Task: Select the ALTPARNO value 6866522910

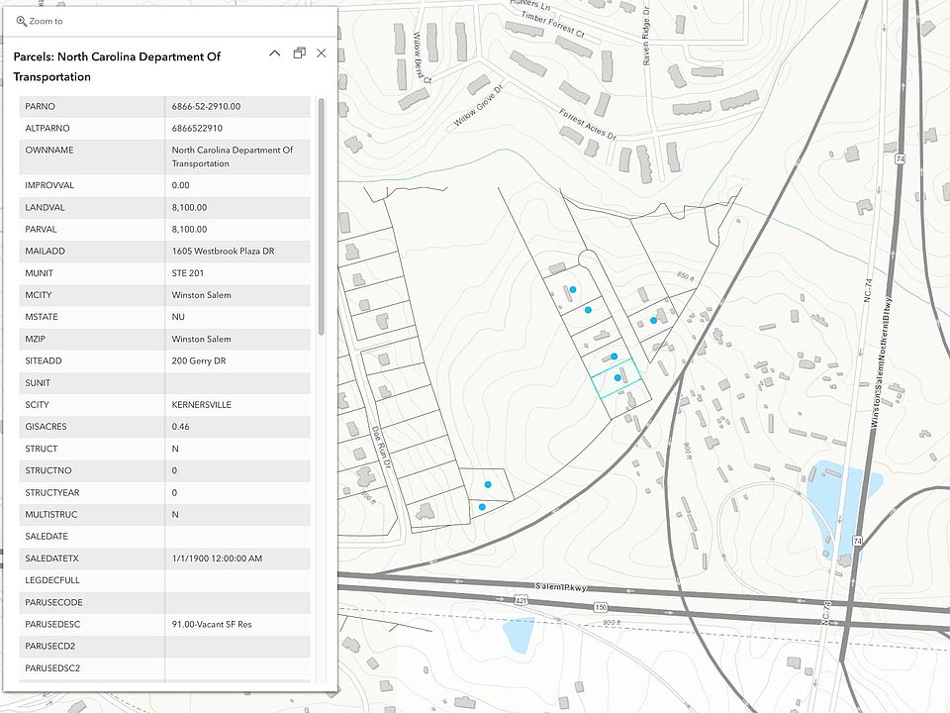Action: pos(197,128)
